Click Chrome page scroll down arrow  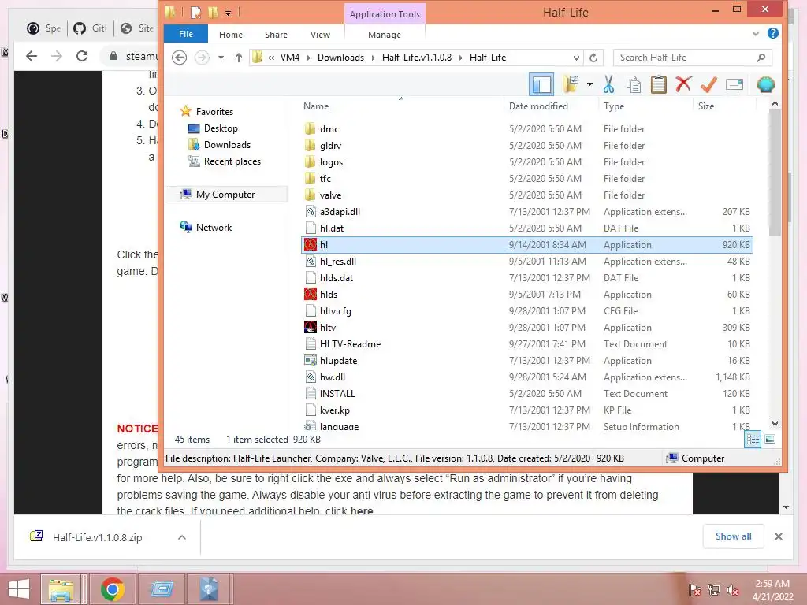[x=787, y=507]
